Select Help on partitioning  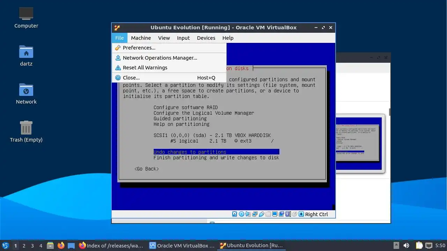coord(182,124)
